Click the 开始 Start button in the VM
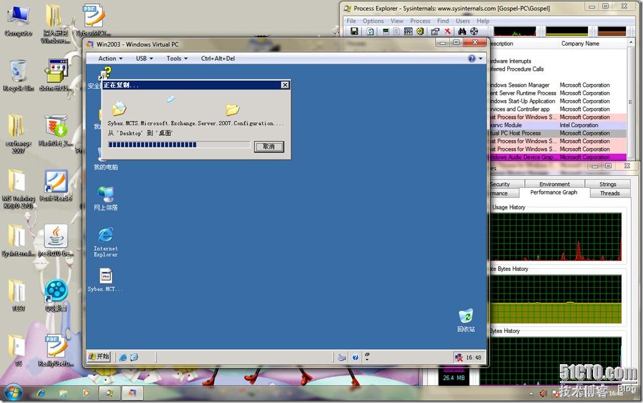 click(x=99, y=357)
